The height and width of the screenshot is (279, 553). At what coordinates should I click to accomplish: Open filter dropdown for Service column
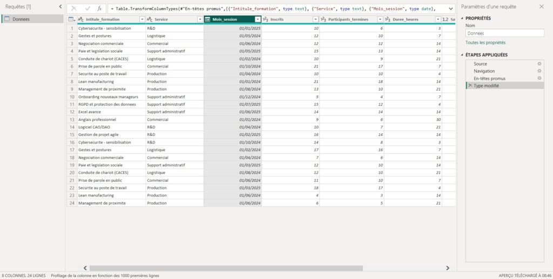200,19
